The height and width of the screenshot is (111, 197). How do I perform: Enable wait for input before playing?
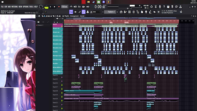pos(75,7)
